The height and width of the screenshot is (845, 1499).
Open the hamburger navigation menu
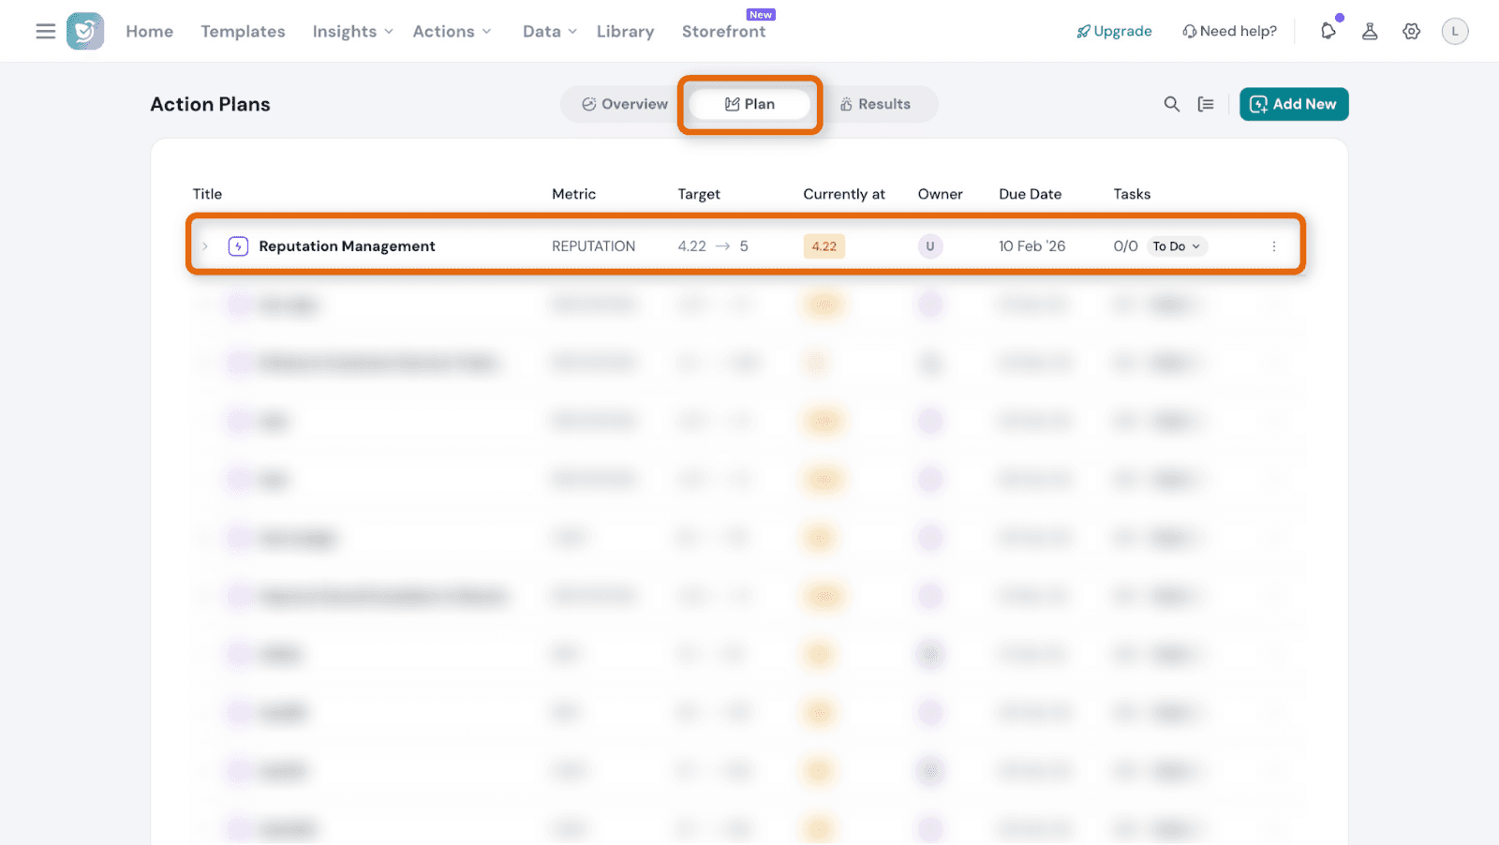click(x=45, y=31)
